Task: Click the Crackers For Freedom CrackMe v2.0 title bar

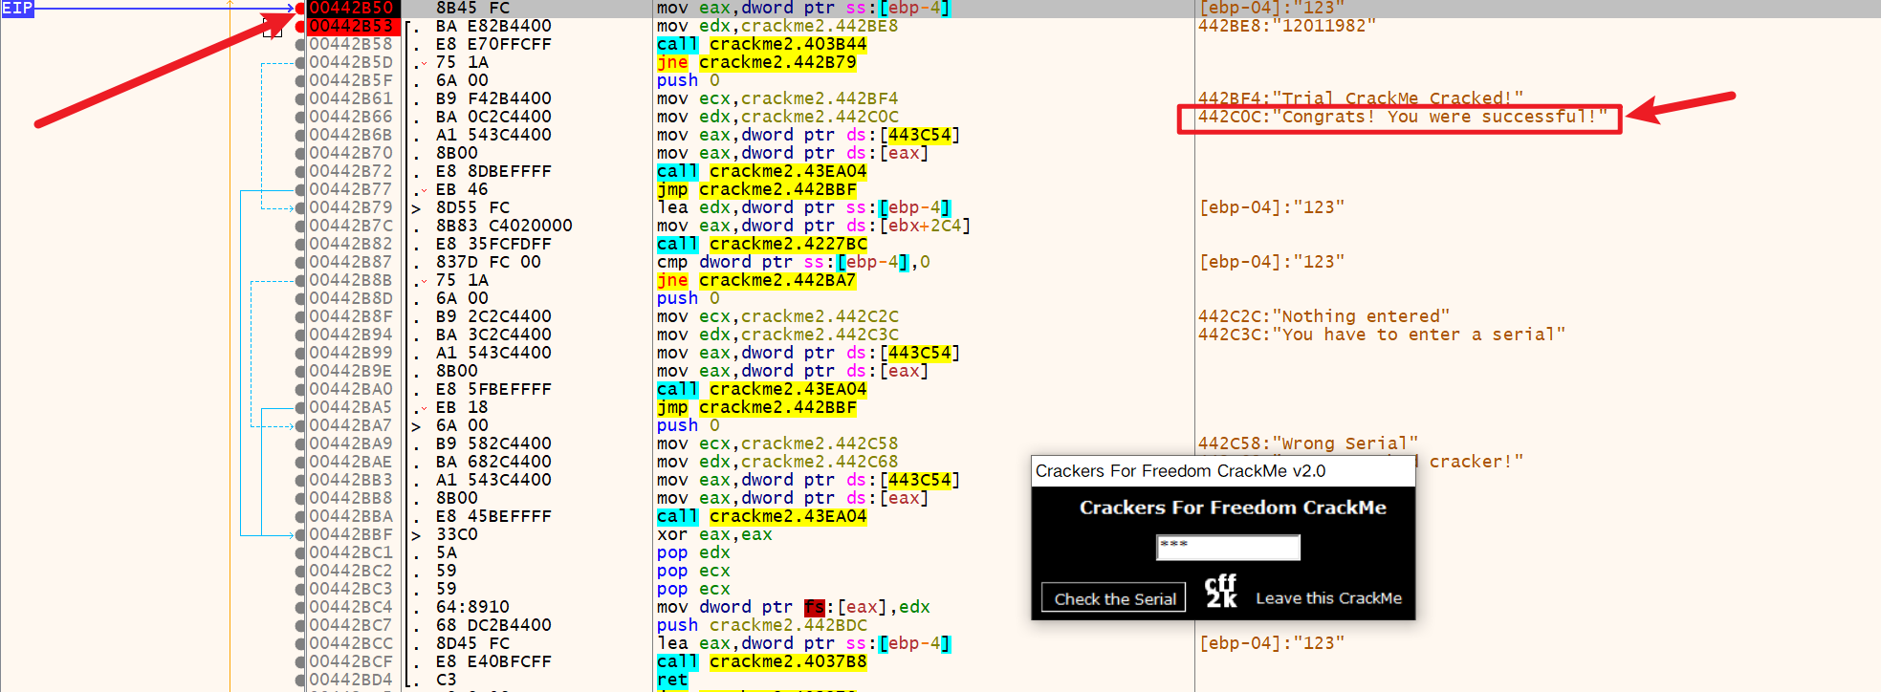Action: [x=1223, y=471]
